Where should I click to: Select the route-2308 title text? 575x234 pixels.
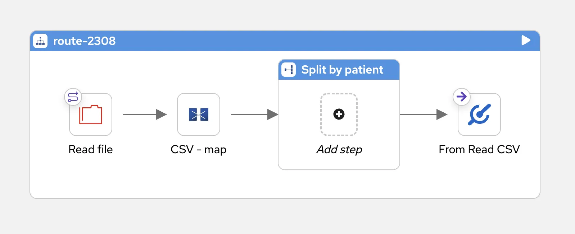click(85, 41)
